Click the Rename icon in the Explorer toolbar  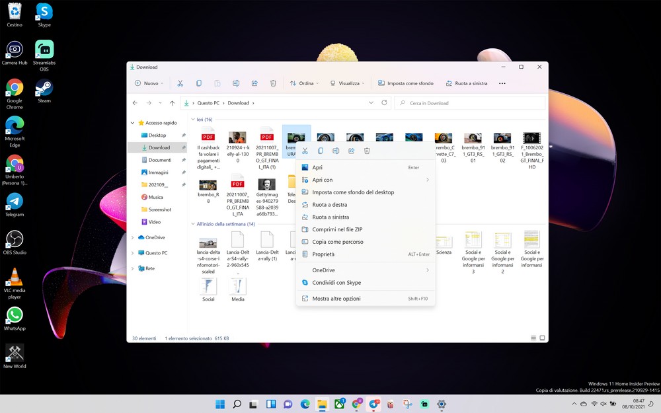click(x=236, y=83)
